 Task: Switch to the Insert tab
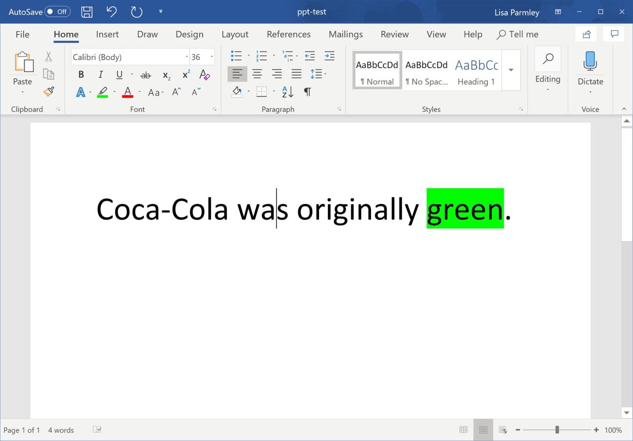pos(107,34)
